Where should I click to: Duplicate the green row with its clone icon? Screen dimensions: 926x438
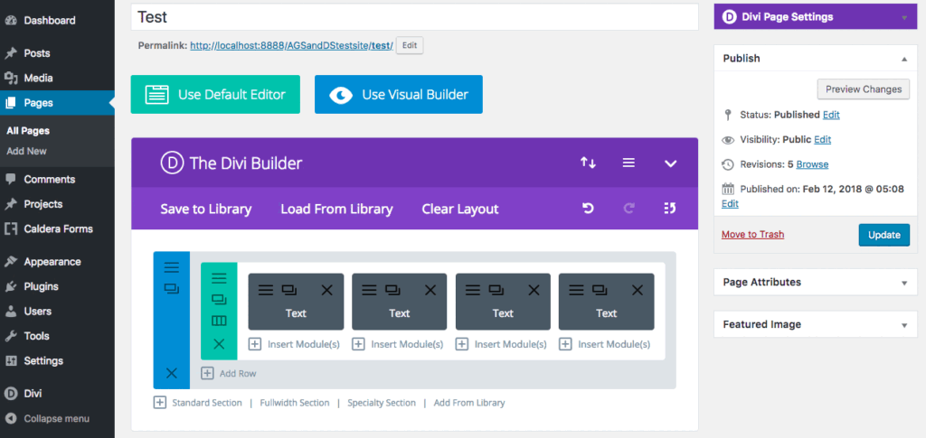coord(219,299)
